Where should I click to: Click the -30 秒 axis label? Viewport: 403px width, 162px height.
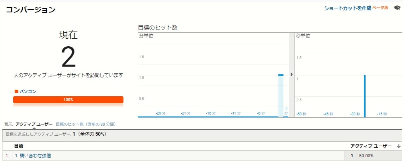[x=355, y=114]
